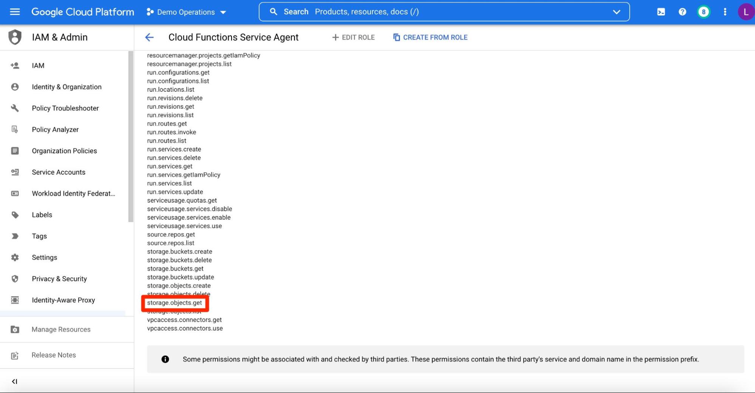The height and width of the screenshot is (393, 755).
Task: Open Identity-Aware Proxy
Action: (x=63, y=300)
